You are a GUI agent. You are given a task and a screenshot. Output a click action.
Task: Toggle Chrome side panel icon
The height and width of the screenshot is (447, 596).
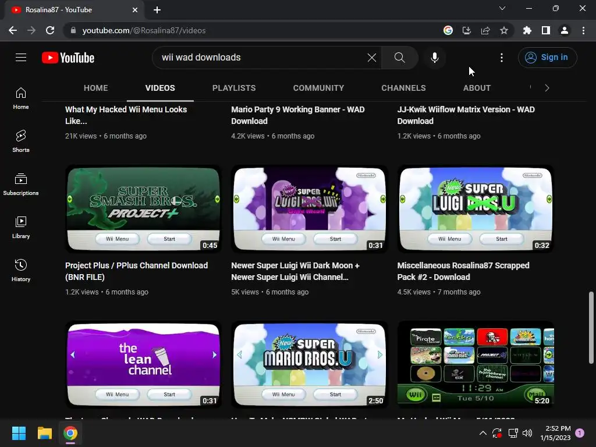coord(545,30)
